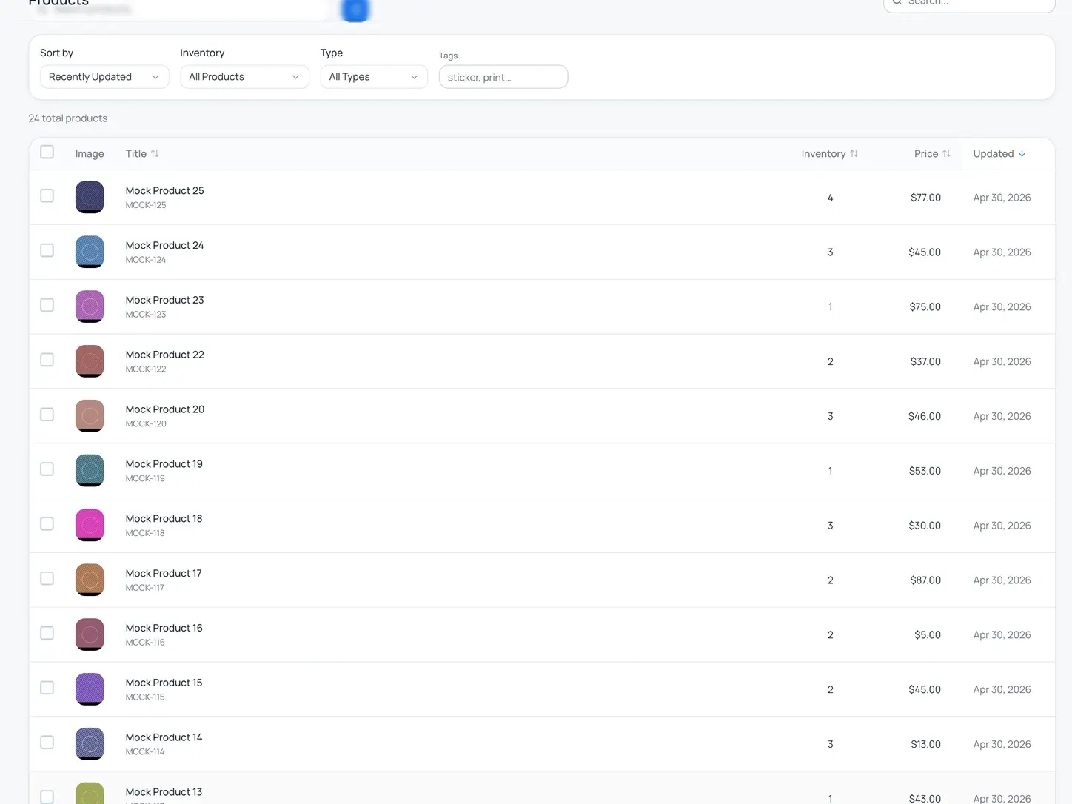
Task: Open the All Types dropdown
Action: point(374,77)
